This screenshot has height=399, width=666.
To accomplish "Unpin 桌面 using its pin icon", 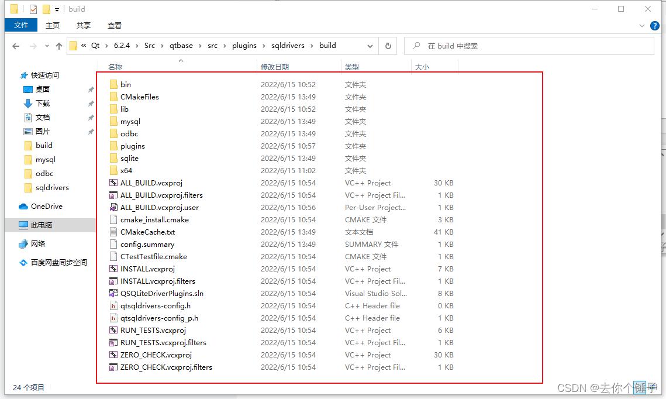I will point(91,90).
